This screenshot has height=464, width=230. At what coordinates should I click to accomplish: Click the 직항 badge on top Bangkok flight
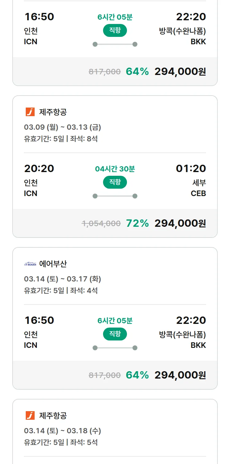[115, 30]
